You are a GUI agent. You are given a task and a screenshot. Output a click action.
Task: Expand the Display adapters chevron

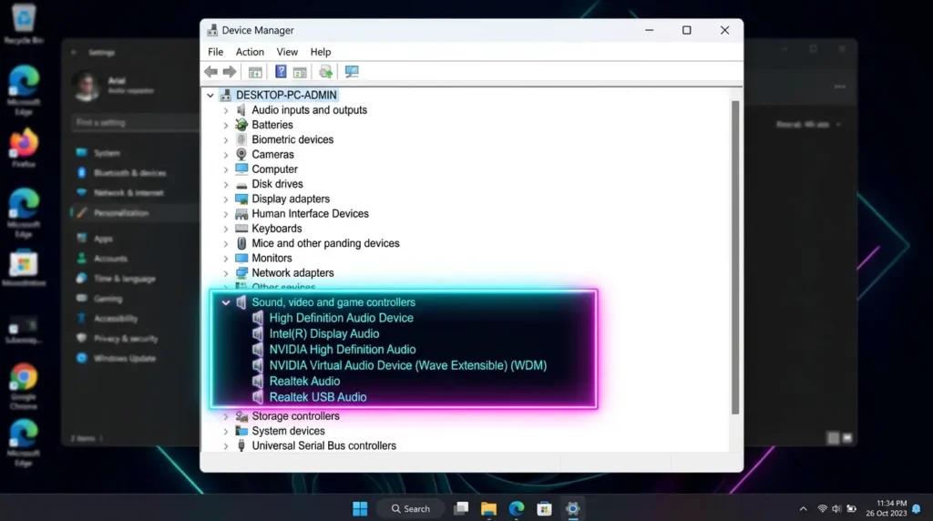point(226,199)
